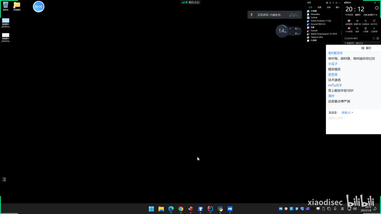The height and width of the screenshot is (214, 381).
Task: Click sender name miTu羔羊 in chat
Action: point(335,85)
